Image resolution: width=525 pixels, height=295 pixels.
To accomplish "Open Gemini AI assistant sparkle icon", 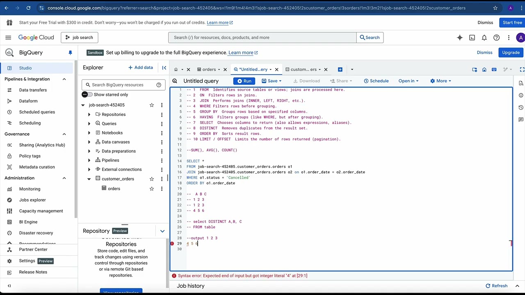I will click(460, 37).
